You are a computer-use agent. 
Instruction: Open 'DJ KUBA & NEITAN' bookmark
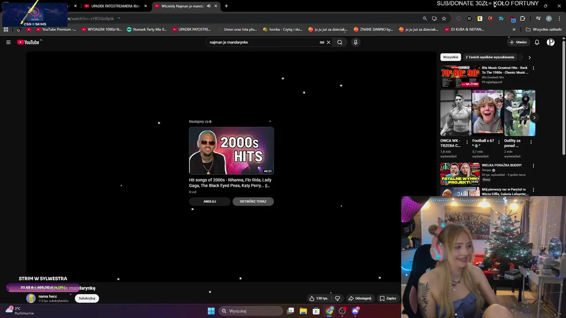pyautogui.click(x=464, y=30)
